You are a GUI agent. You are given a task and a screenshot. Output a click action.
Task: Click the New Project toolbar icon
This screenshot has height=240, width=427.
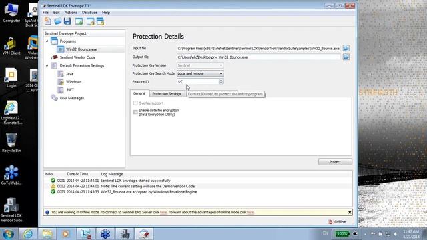click(48, 21)
